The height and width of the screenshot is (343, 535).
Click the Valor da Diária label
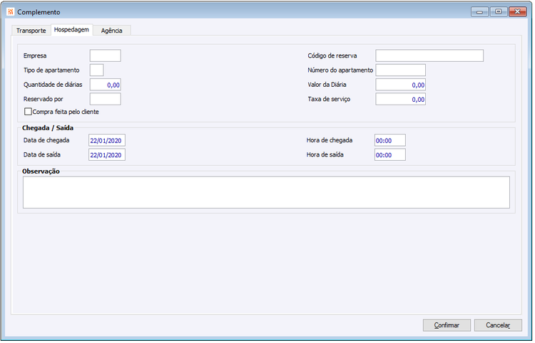tap(327, 85)
